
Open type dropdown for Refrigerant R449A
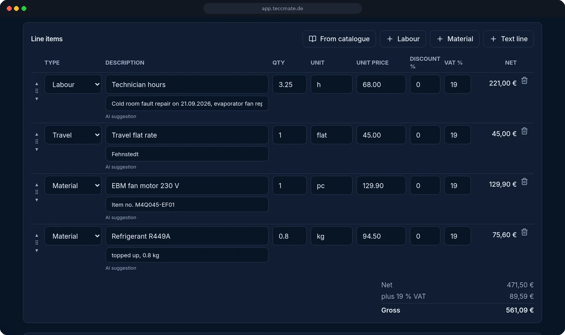click(x=73, y=236)
